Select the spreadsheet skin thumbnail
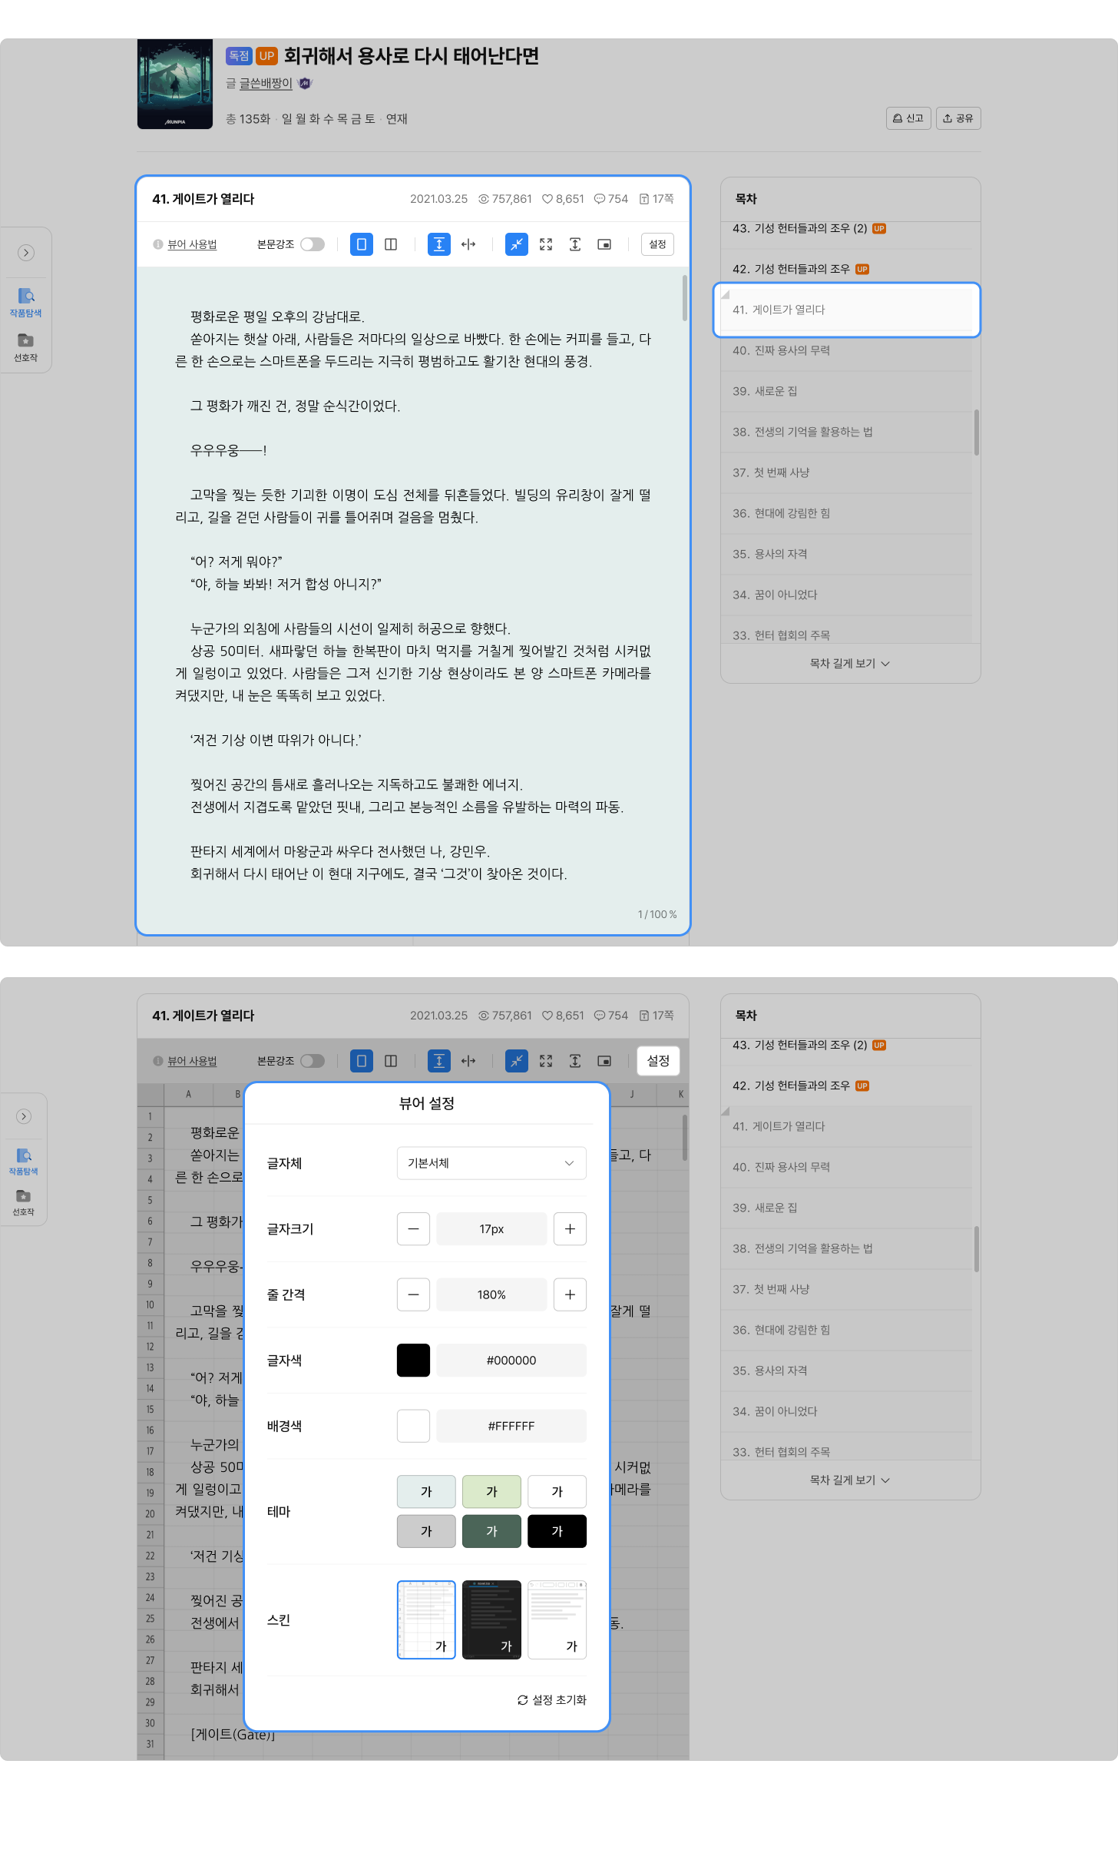The width and height of the screenshot is (1118, 1853). click(426, 1619)
